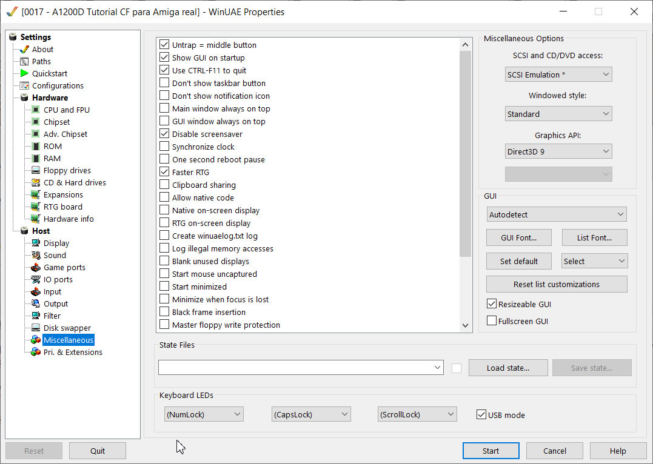The height and width of the screenshot is (464, 653).
Task: Click the options list scrollbar thumb
Action: (x=465, y=154)
